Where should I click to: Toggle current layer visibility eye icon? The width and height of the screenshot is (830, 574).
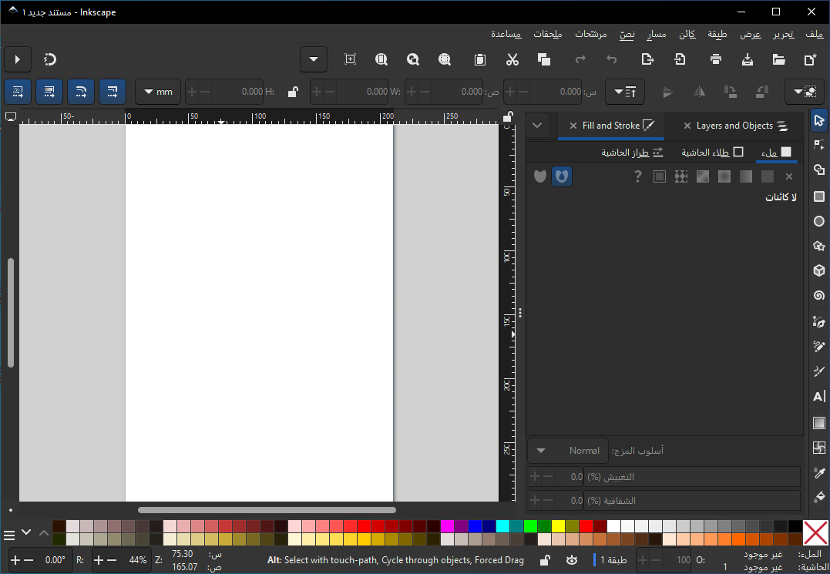pyautogui.click(x=572, y=559)
